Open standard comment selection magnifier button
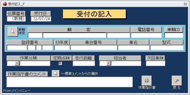 (x=55, y=73)
